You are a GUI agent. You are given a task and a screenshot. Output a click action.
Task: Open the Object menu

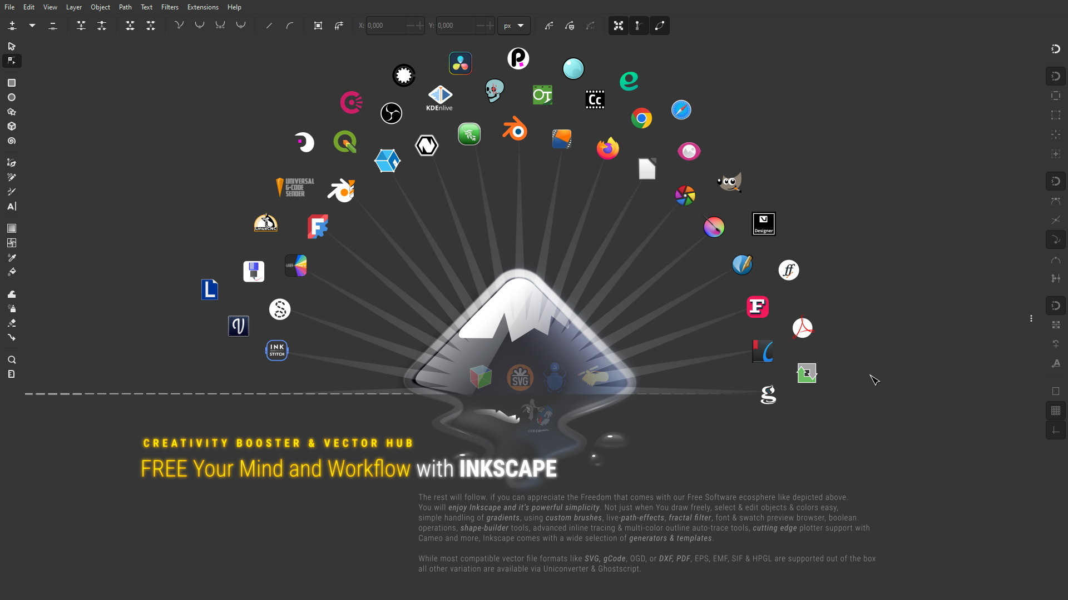[x=100, y=7]
